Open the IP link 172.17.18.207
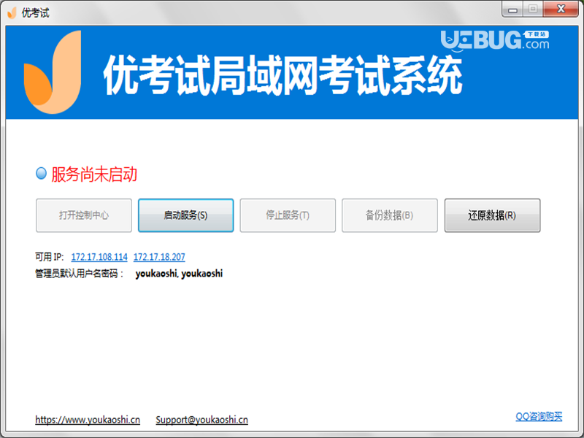This screenshot has width=584, height=438. point(159,257)
